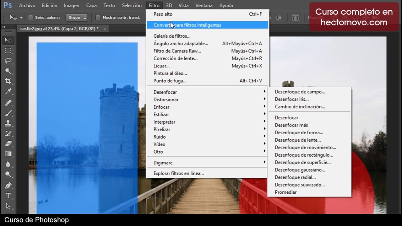Click the distribute right edges icon
Image resolution: width=402 pixels, height=226 pixels.
click(x=279, y=18)
